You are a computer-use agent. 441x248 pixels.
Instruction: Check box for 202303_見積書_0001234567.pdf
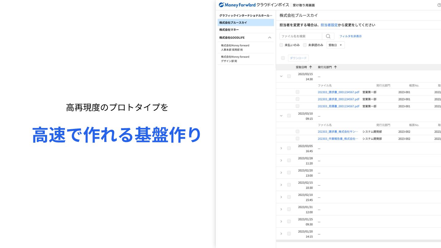tap(297, 106)
